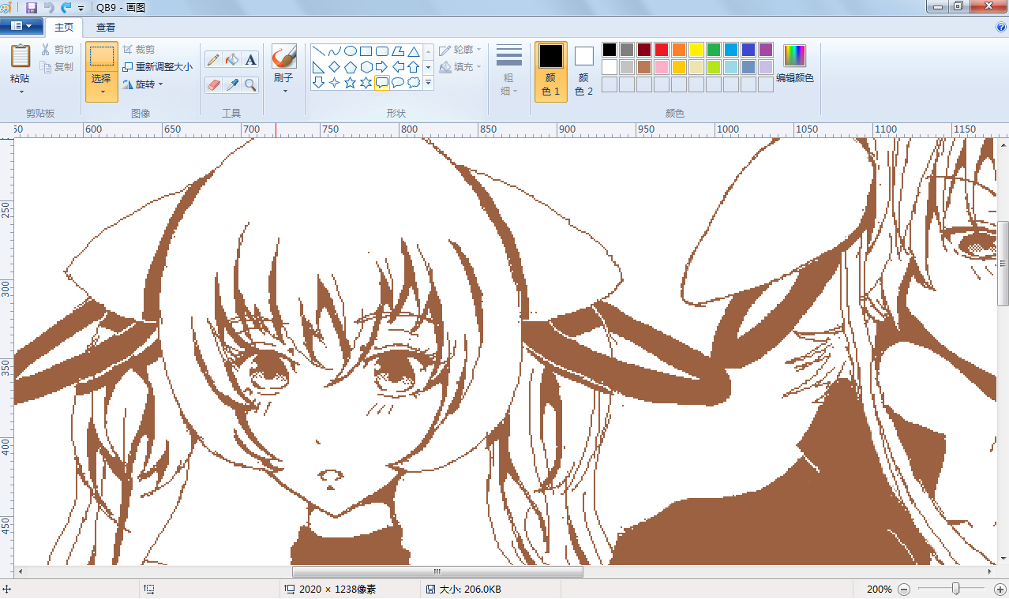The image size is (1009, 599).
Task: Switch to the 主页 Home tab
Action: 64,27
